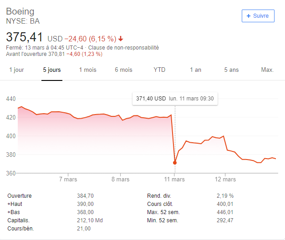The width and height of the screenshot is (285, 240).
Task: Click the 371,40 USD chart tooltip
Action: (175, 99)
